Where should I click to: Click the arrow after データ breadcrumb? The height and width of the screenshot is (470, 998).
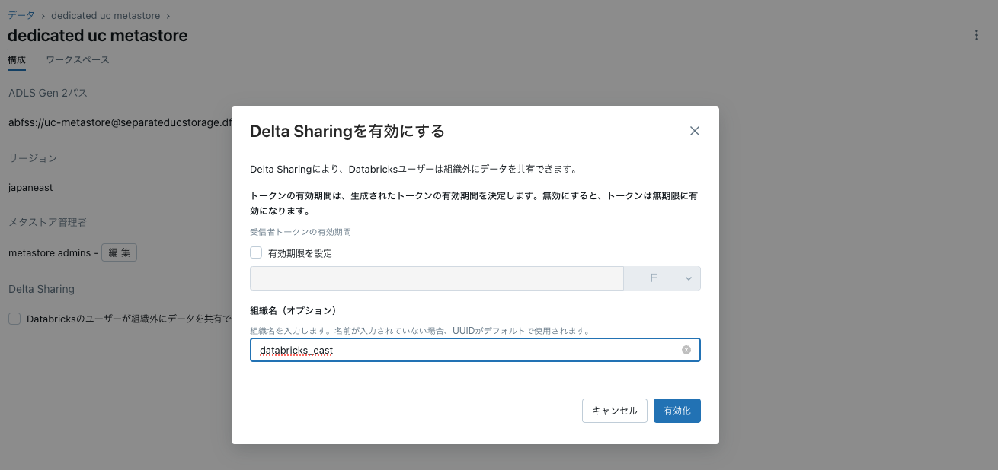click(42, 15)
